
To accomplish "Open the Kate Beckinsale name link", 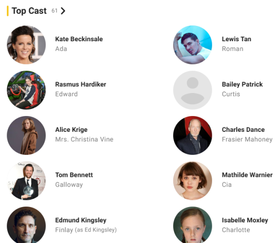I will click(x=79, y=39).
